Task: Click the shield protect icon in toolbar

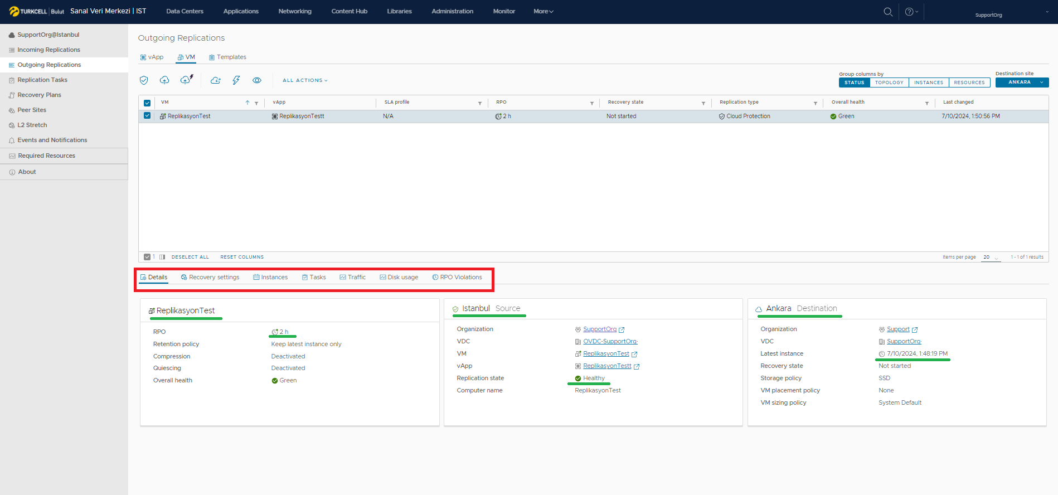Action: click(x=144, y=80)
